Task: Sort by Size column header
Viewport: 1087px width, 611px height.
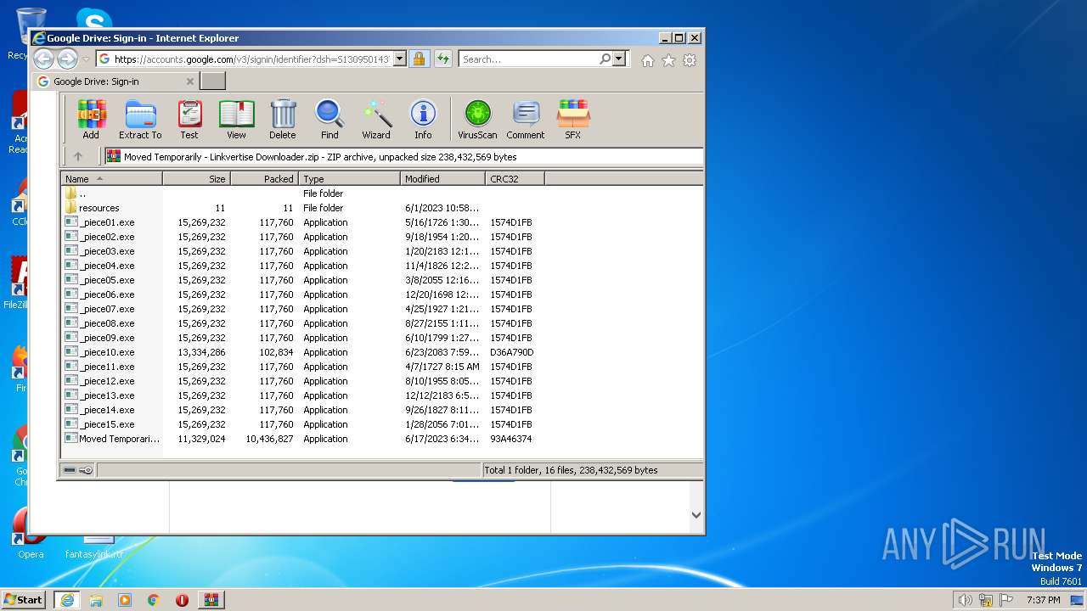Action: (196, 179)
